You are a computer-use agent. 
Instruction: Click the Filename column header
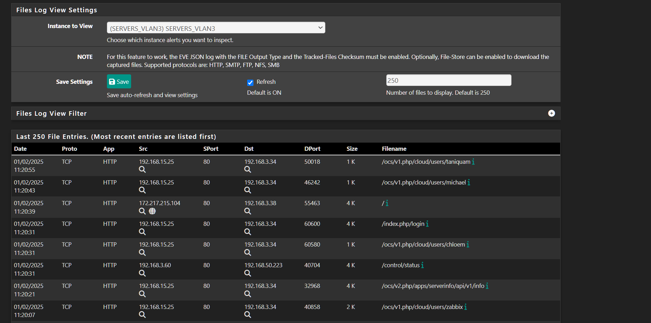tap(394, 149)
